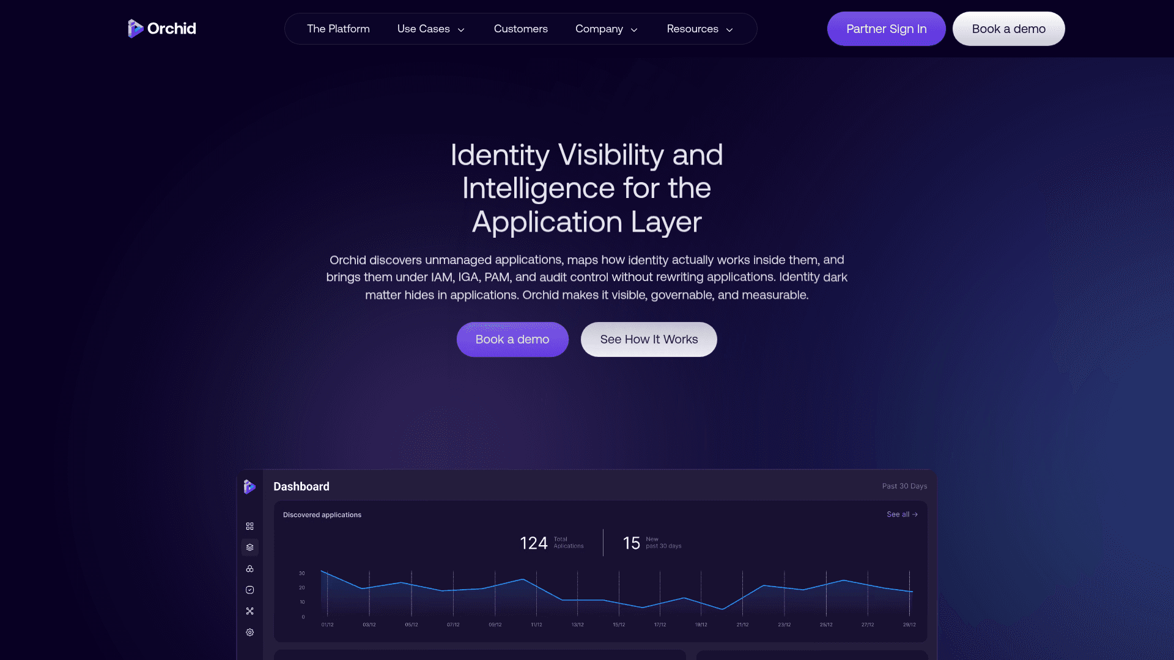The width and height of the screenshot is (1174, 660).
Task: Open The Platform menu item
Action: click(x=338, y=29)
